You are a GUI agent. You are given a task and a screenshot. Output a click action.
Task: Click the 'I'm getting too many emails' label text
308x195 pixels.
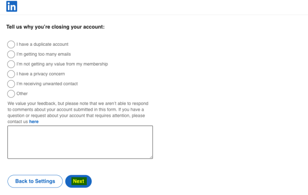coord(43,54)
